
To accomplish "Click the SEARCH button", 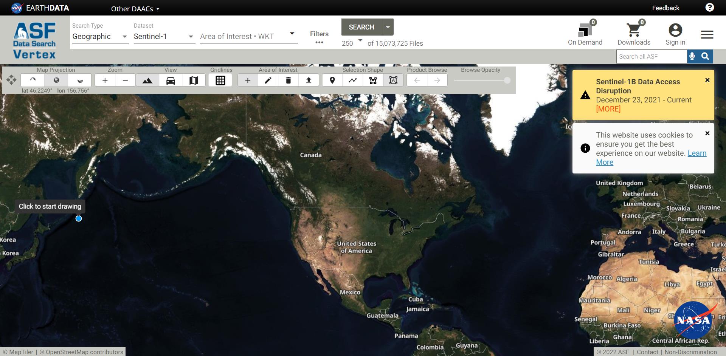I will click(361, 27).
